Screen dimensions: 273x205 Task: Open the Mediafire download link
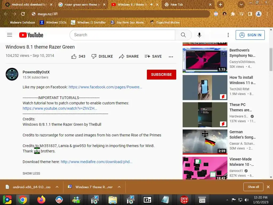[x=97, y=162]
